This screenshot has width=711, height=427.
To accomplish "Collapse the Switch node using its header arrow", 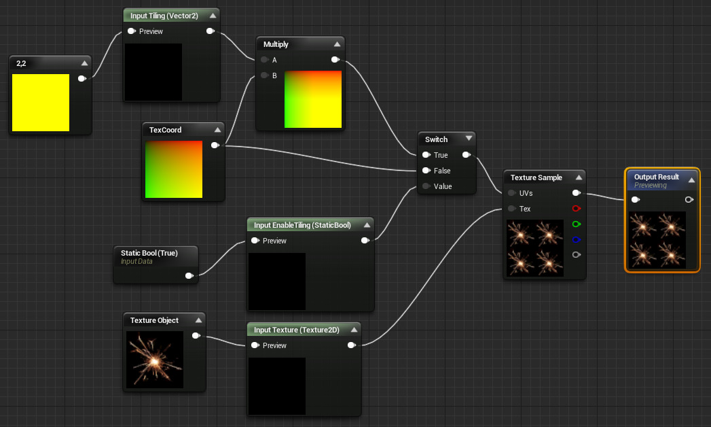I will coord(467,138).
